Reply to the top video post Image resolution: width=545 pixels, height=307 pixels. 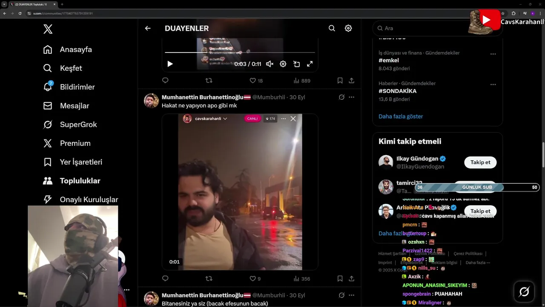click(165, 81)
